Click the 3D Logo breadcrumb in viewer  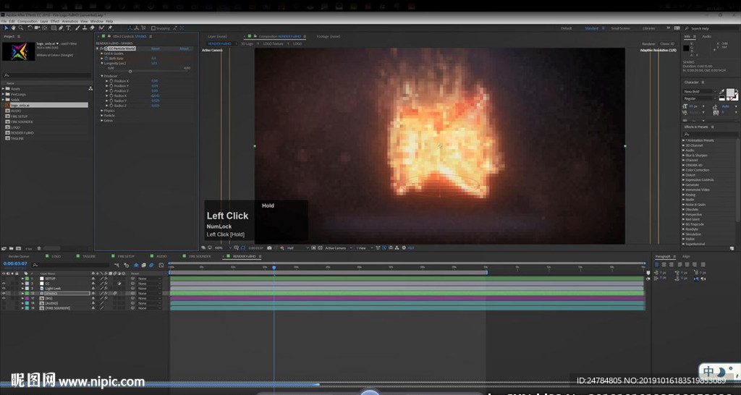click(x=247, y=43)
